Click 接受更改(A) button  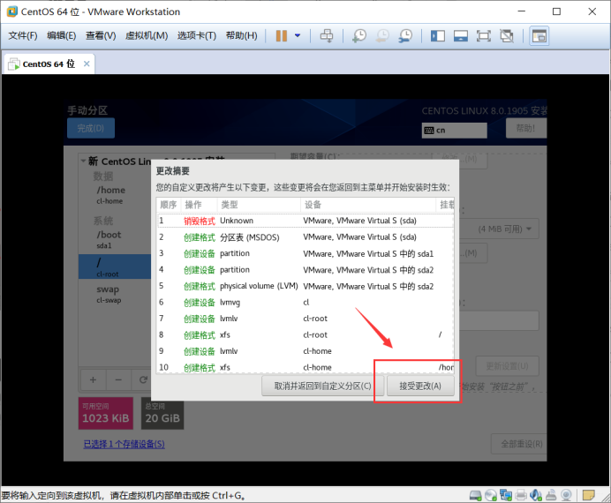point(420,386)
